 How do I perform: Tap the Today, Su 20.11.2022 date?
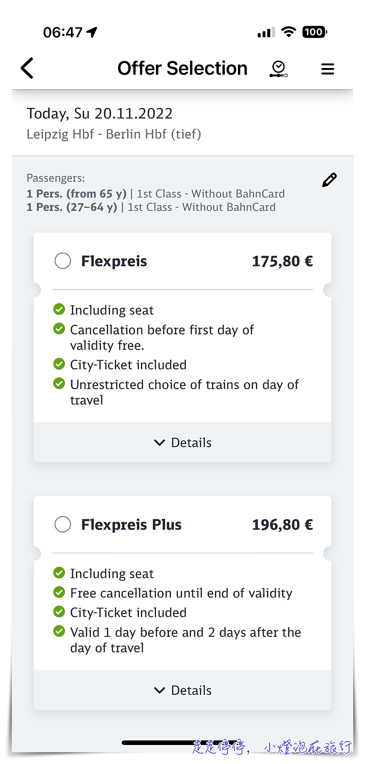(x=99, y=114)
